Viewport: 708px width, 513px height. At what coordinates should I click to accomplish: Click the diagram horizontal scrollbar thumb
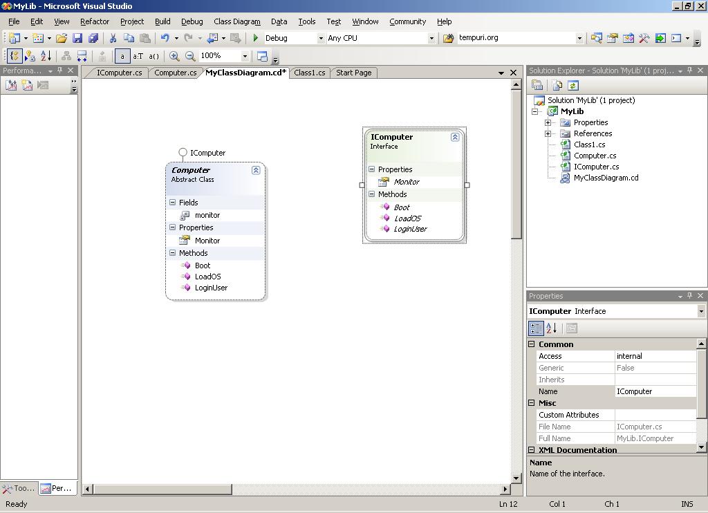tap(162, 489)
